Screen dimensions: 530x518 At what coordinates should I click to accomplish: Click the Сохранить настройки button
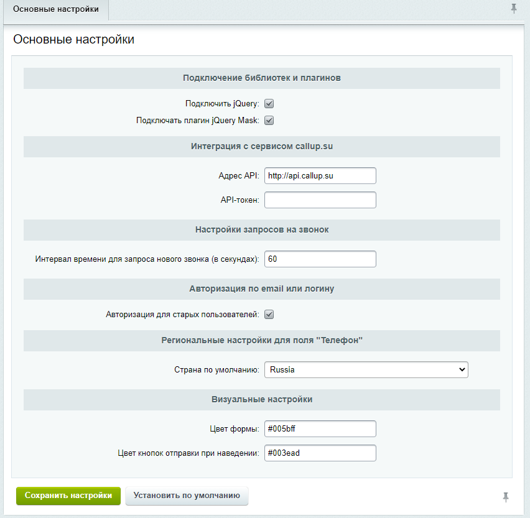point(68,496)
